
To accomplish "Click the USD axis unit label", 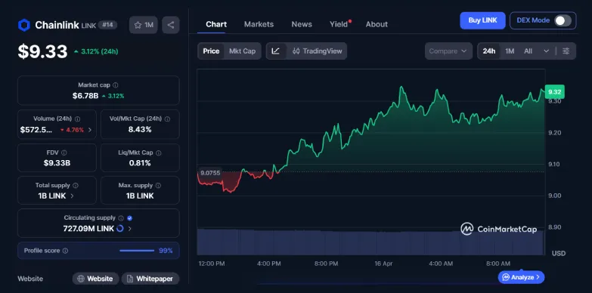I will [x=559, y=253].
